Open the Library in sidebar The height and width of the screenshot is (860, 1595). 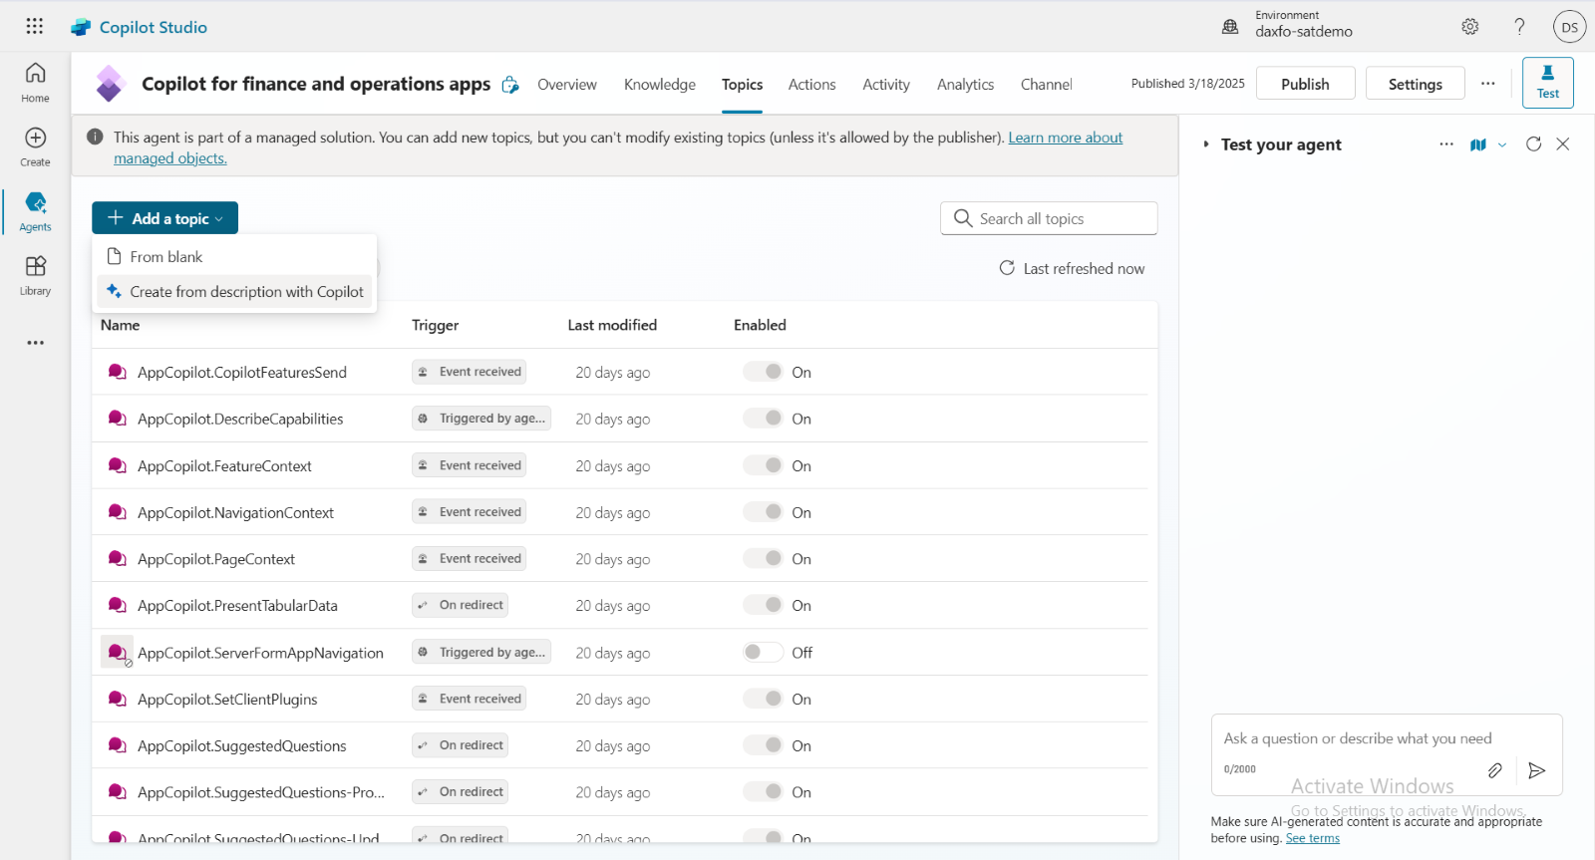pos(35,275)
